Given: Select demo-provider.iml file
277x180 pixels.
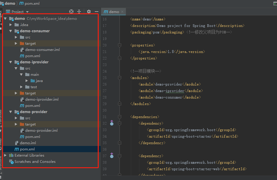Looking at the screenshot, I should 41,131.
